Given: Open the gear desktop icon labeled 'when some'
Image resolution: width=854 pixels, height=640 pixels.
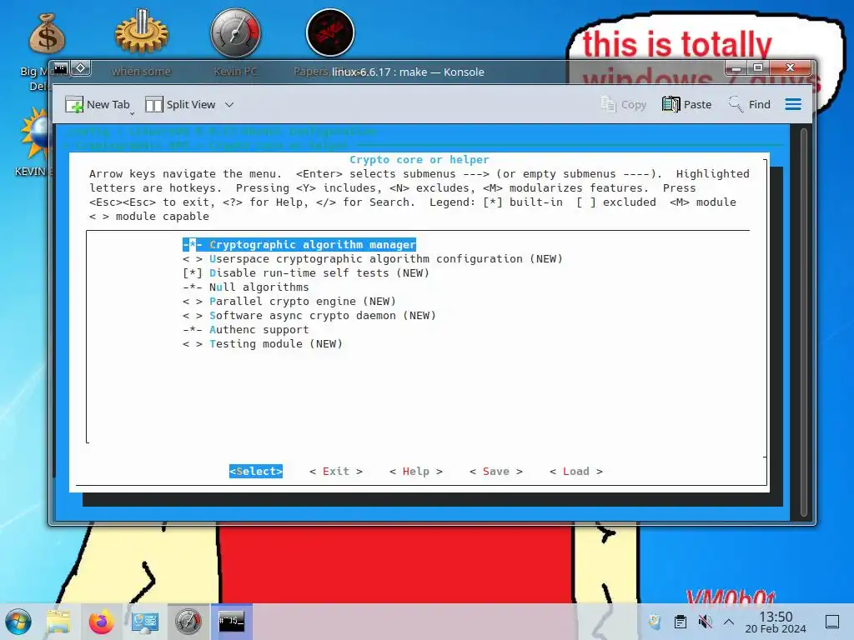Looking at the screenshot, I should (141, 32).
